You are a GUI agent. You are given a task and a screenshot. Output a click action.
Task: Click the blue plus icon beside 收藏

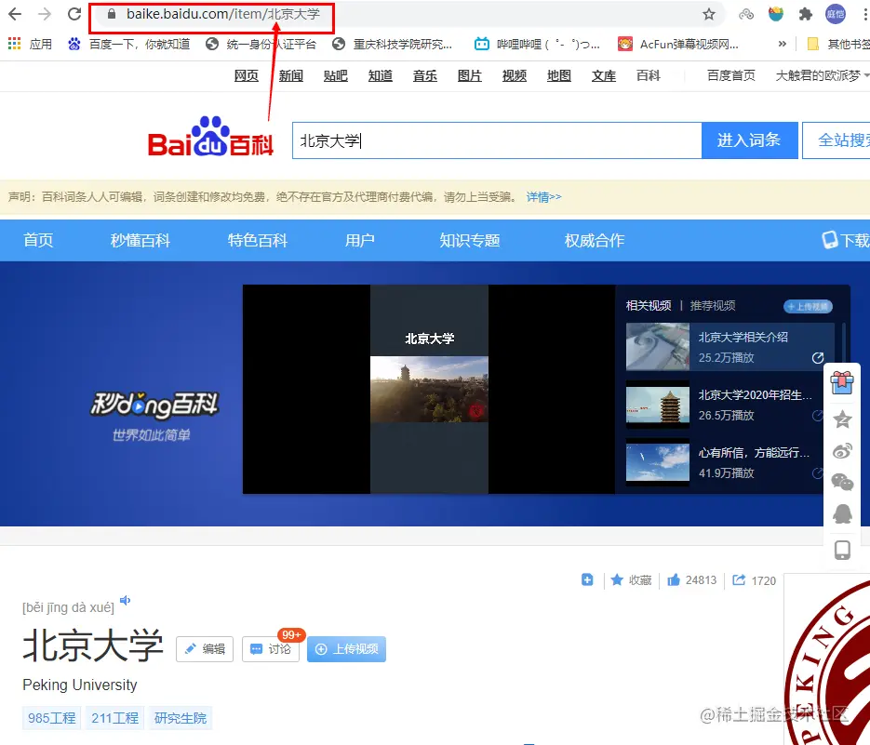pyautogui.click(x=587, y=580)
